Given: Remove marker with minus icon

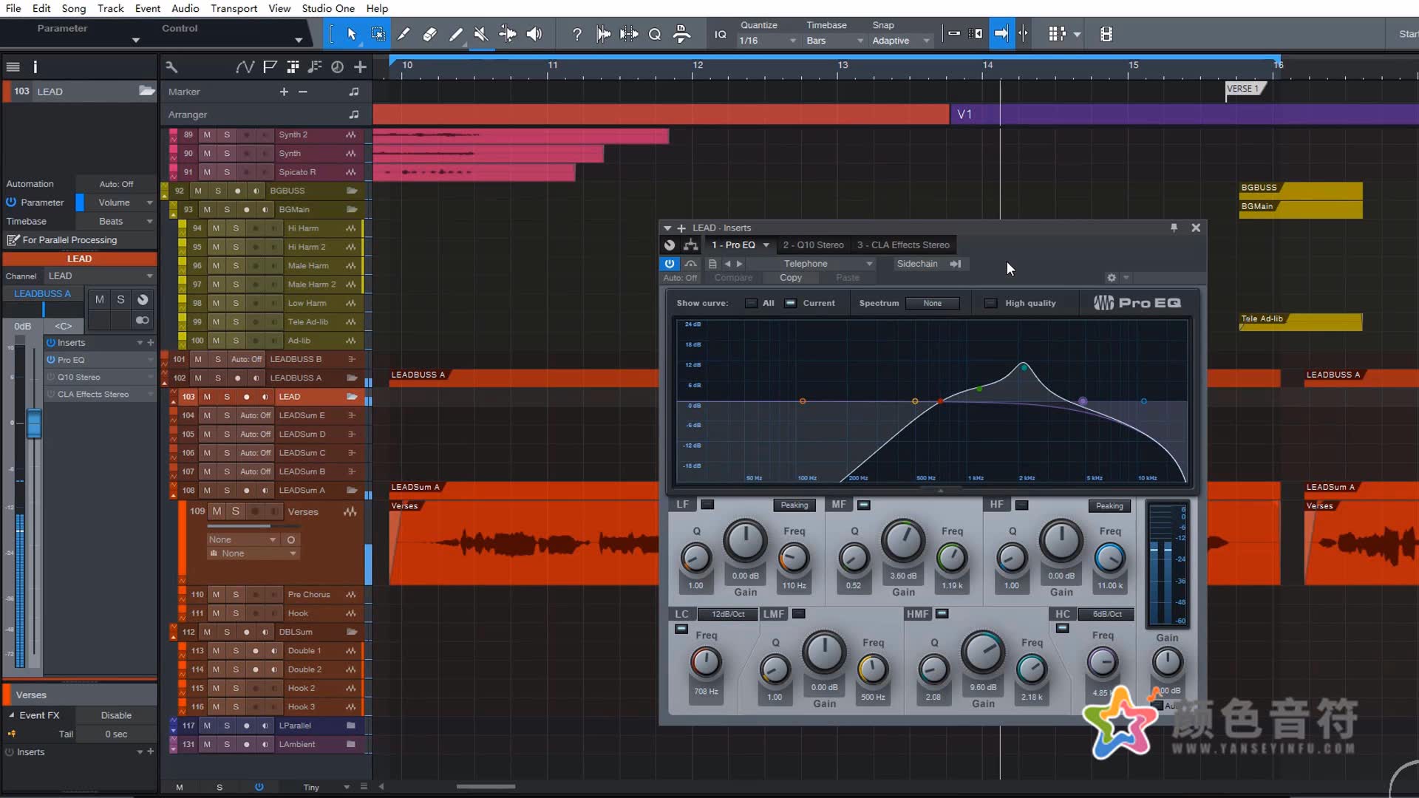Looking at the screenshot, I should pyautogui.click(x=302, y=92).
